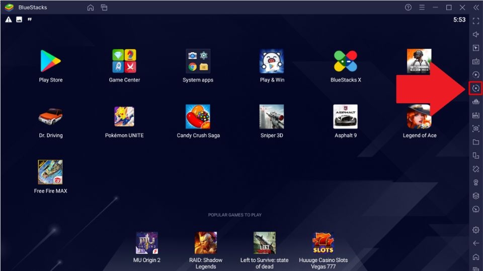Viewport: 483px width, 271px height.
Task: Click the 5:53 clock in status bar
Action: 459,20
